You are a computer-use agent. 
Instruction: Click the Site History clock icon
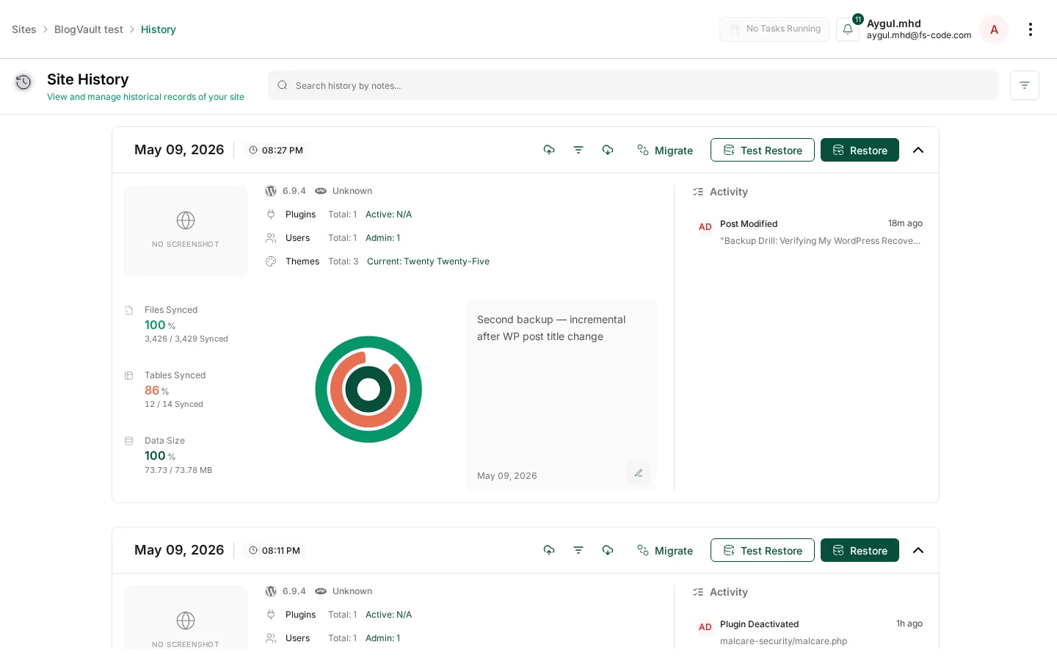[x=23, y=82]
